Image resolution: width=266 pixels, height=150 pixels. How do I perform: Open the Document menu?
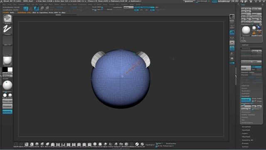pyautogui.click(x=22, y=5)
